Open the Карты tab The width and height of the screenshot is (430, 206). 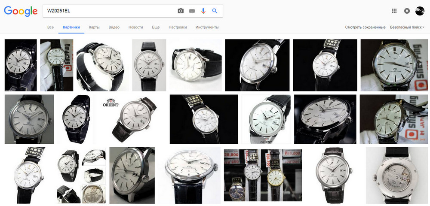click(94, 27)
